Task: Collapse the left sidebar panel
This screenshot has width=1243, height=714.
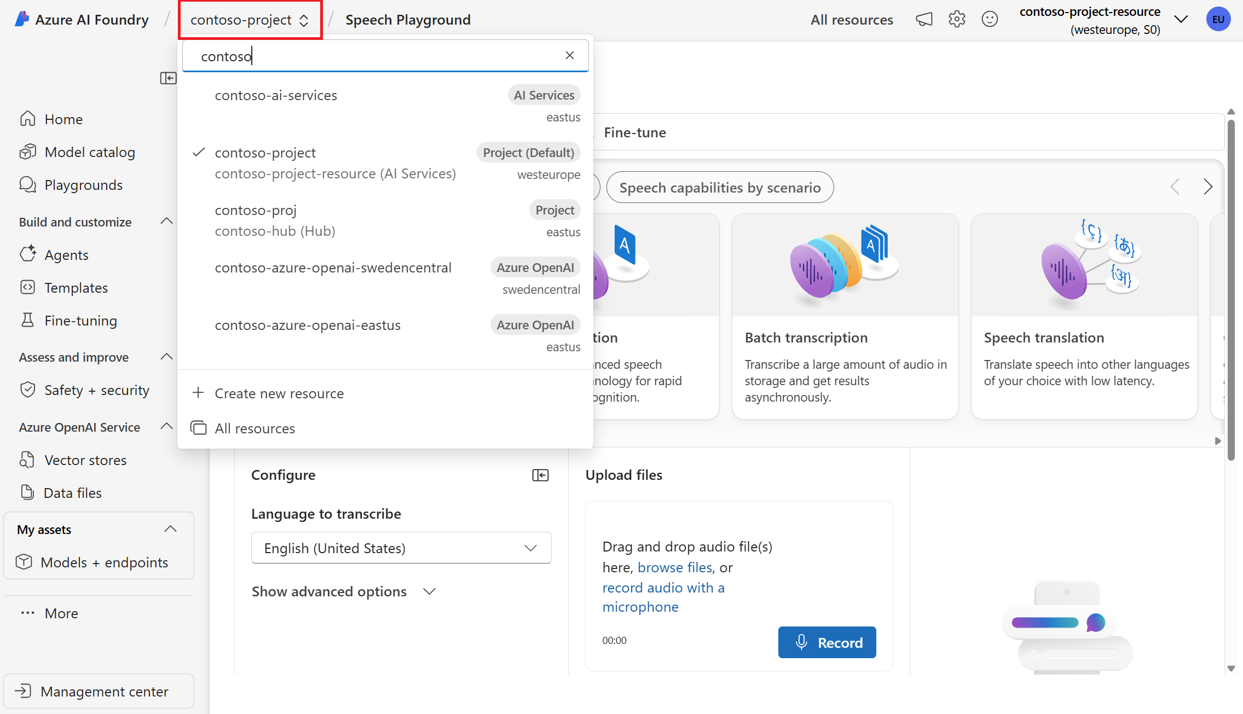Action: (x=168, y=78)
